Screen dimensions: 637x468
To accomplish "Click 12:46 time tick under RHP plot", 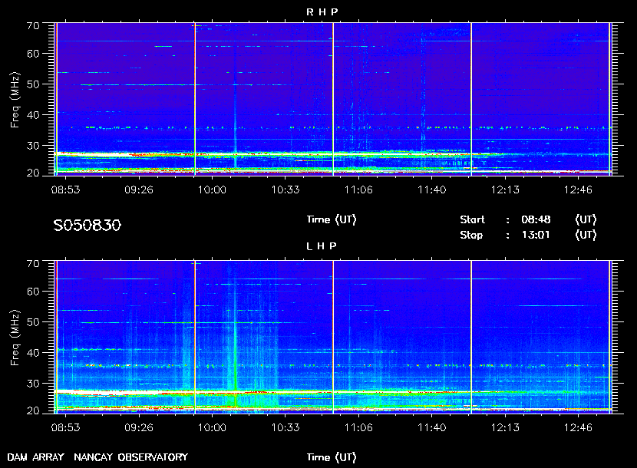I will 578,190.
